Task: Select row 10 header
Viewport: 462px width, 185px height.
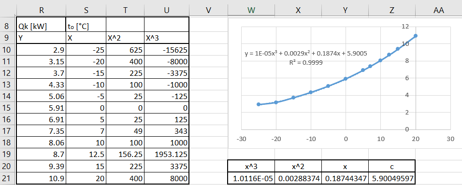Action: click(x=7, y=50)
